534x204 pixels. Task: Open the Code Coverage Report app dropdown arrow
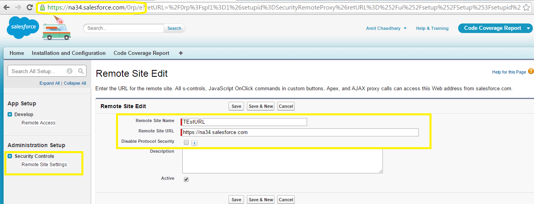[529, 28]
